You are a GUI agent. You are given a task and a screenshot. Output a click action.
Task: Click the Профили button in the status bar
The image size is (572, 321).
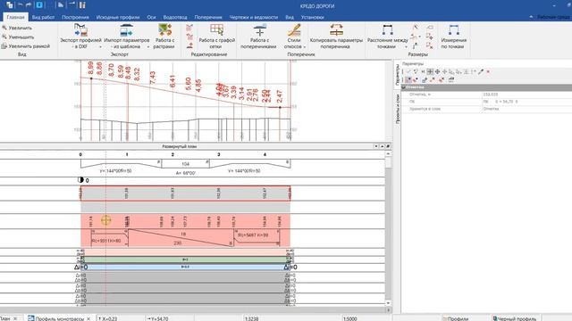456,318
